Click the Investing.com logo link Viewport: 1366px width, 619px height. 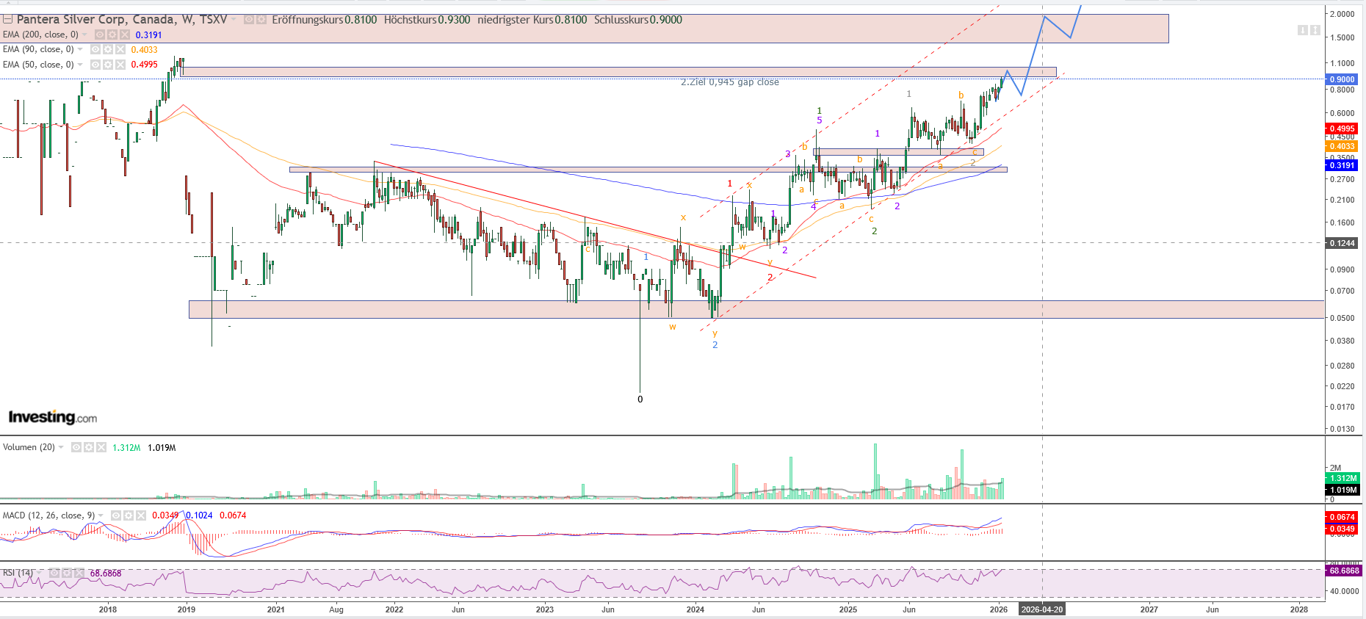pyautogui.click(x=52, y=417)
